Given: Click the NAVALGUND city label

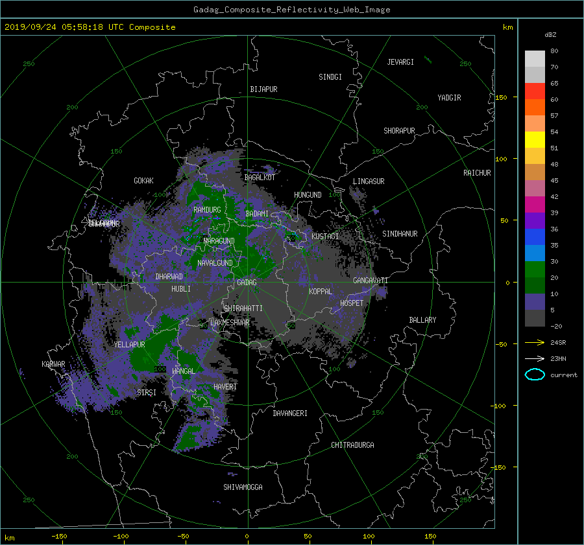Looking at the screenshot, I should pyautogui.click(x=215, y=263).
